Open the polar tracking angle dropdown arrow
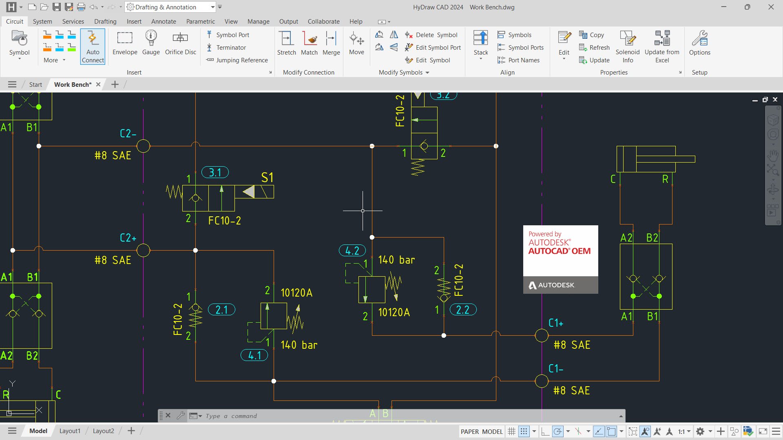This screenshot has height=440, width=783. click(x=568, y=431)
